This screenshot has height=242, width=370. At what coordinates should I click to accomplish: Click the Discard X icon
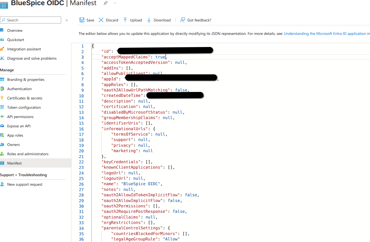coord(101,20)
